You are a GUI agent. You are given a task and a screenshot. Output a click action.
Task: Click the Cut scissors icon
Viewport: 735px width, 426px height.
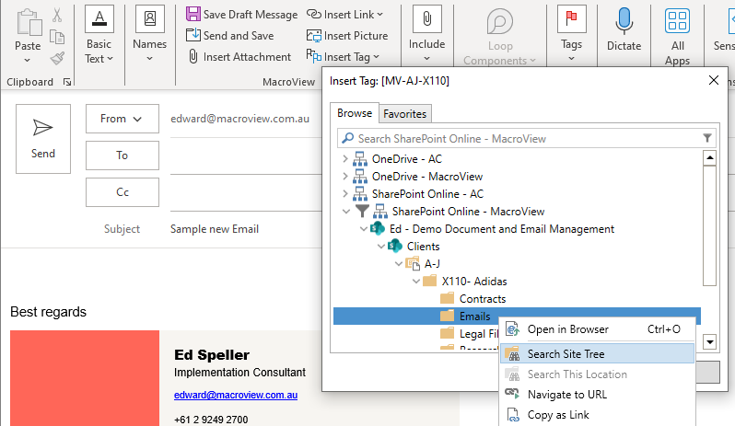pos(57,15)
